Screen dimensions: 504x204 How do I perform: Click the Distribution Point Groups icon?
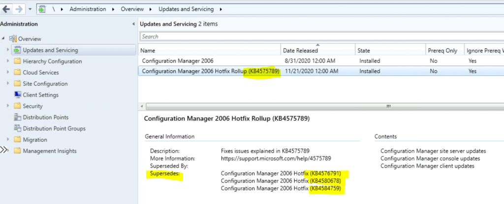pos(17,129)
